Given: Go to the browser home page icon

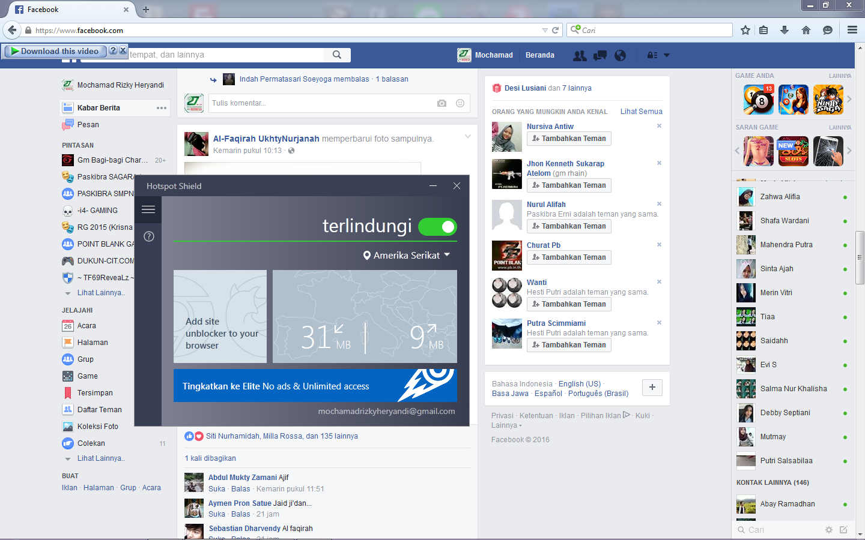Looking at the screenshot, I should (x=806, y=30).
